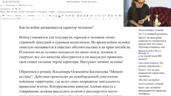Open the Расширения menu
The height and width of the screenshot is (96, 171).
42,12
